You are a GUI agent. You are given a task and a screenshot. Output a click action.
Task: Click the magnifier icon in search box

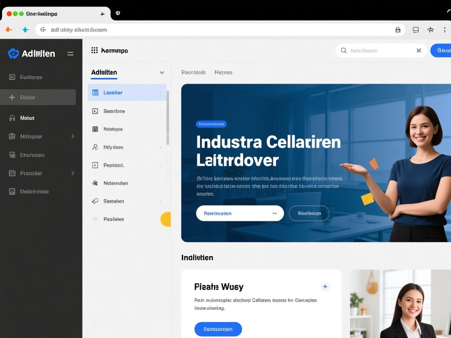click(x=344, y=50)
